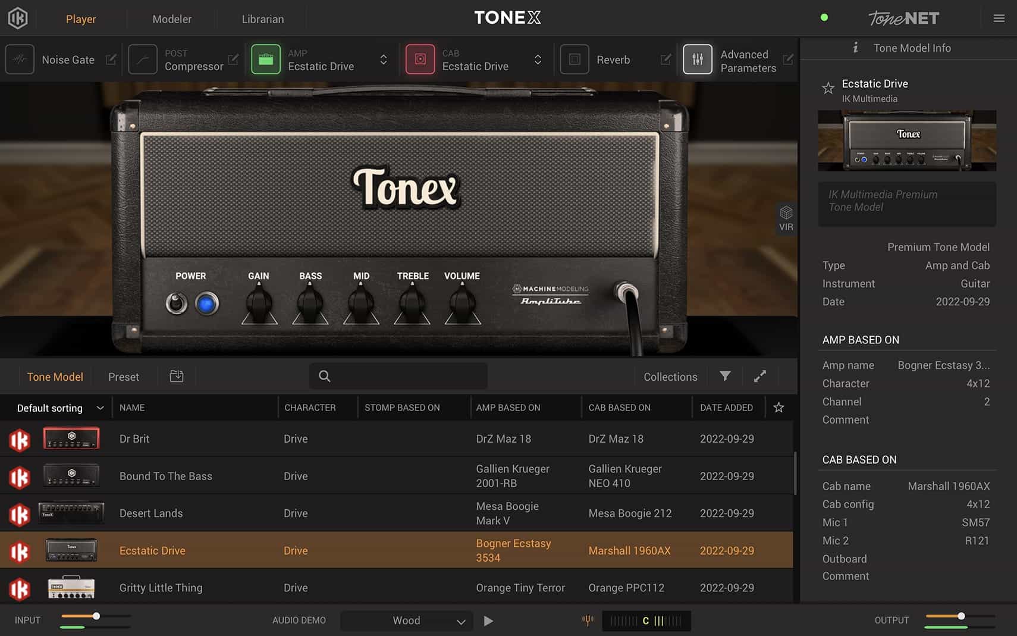Open the Compressor edit icon

[x=234, y=59]
